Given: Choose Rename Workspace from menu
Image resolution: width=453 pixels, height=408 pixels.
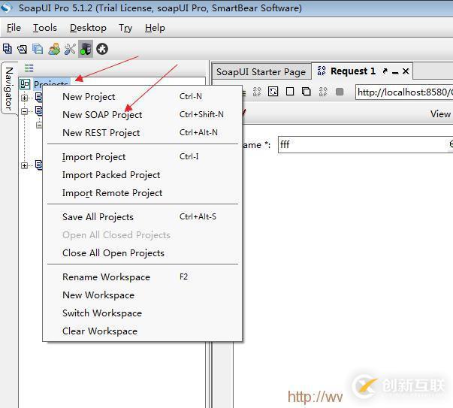Looking at the screenshot, I should 142,277.
